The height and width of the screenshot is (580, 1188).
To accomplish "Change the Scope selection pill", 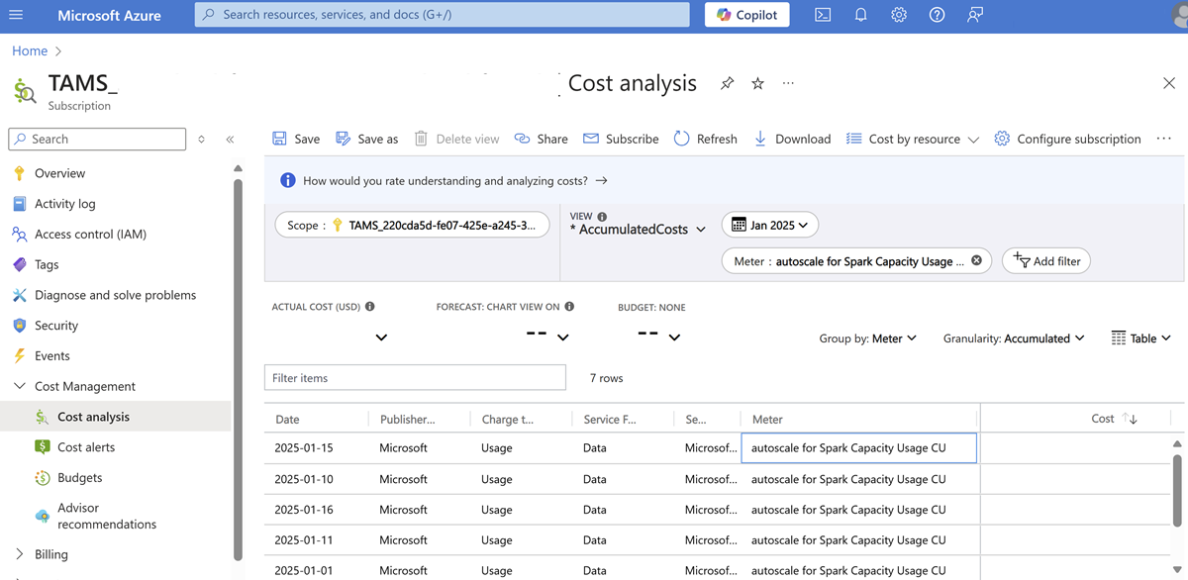I will 412,225.
